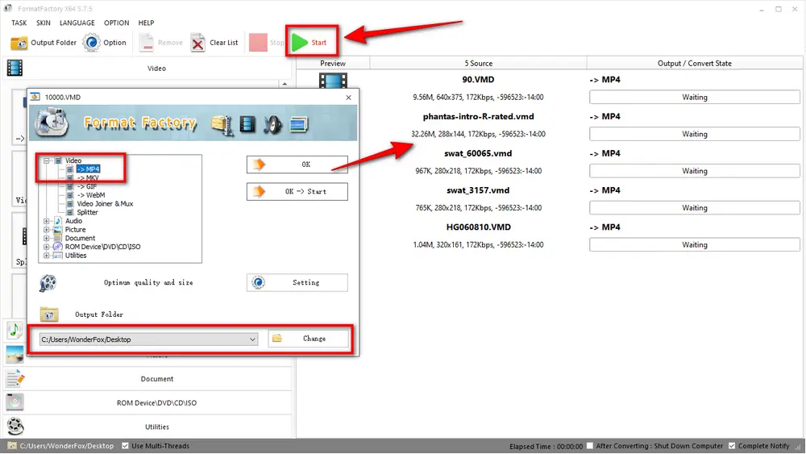Click the disc icon of ROM Device node
806x454 pixels.
click(58, 247)
